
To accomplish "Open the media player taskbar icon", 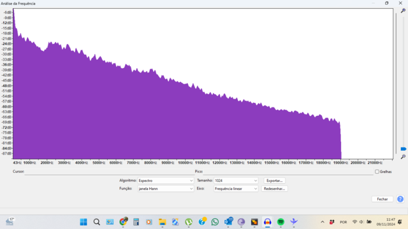I will [x=149, y=222].
